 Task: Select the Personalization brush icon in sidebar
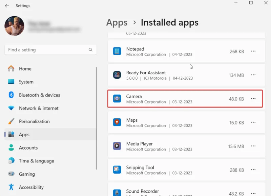[x=12, y=121]
